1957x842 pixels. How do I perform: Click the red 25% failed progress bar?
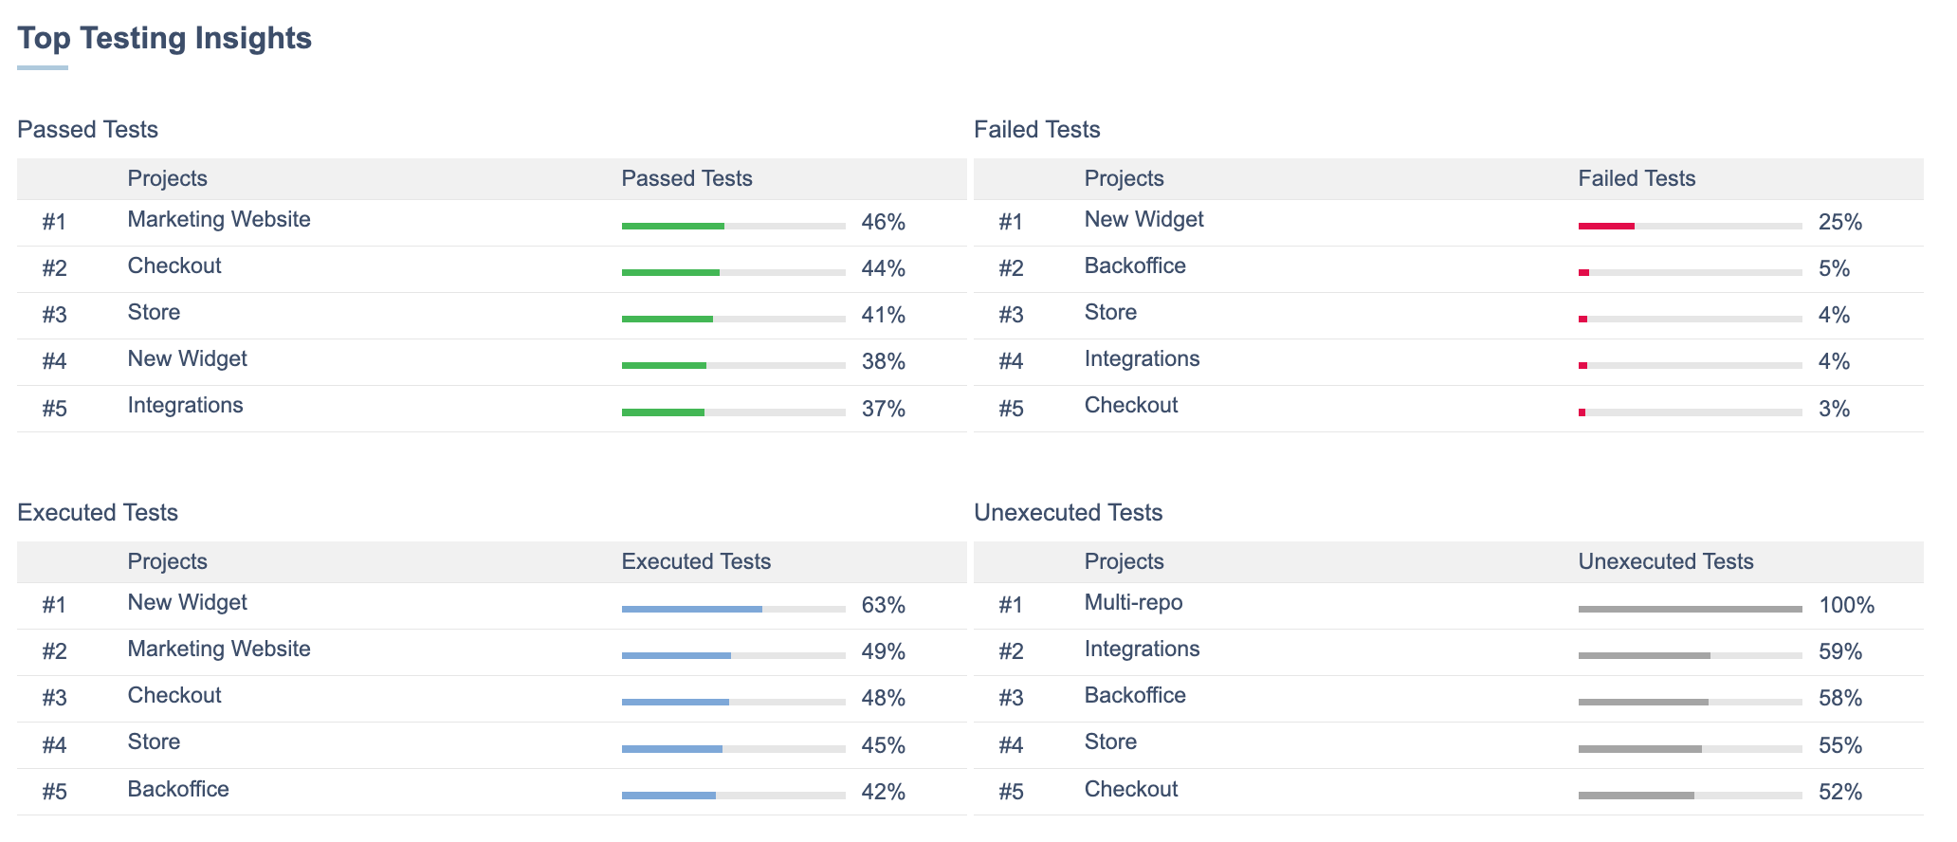pyautogui.click(x=1689, y=226)
